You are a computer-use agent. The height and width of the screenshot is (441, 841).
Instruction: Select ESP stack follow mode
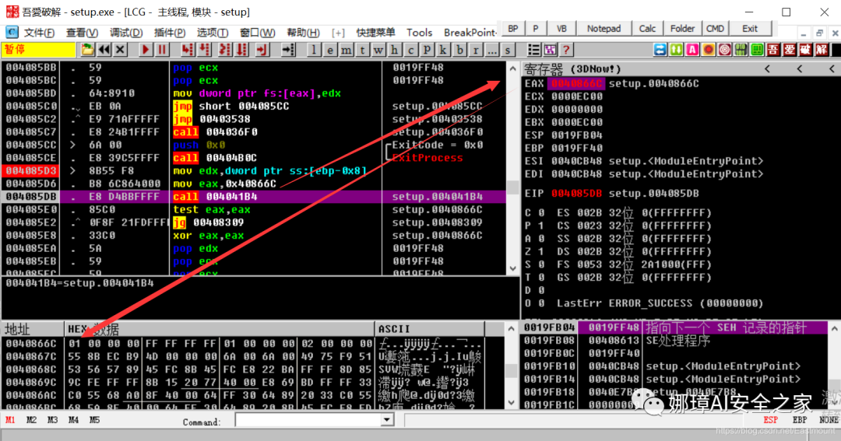771,420
